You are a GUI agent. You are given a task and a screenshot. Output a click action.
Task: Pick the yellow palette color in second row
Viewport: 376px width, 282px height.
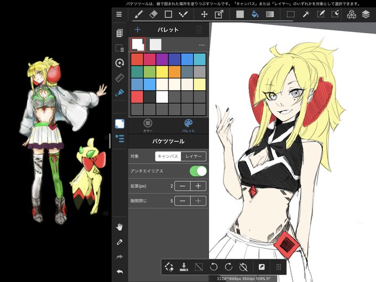(162, 72)
